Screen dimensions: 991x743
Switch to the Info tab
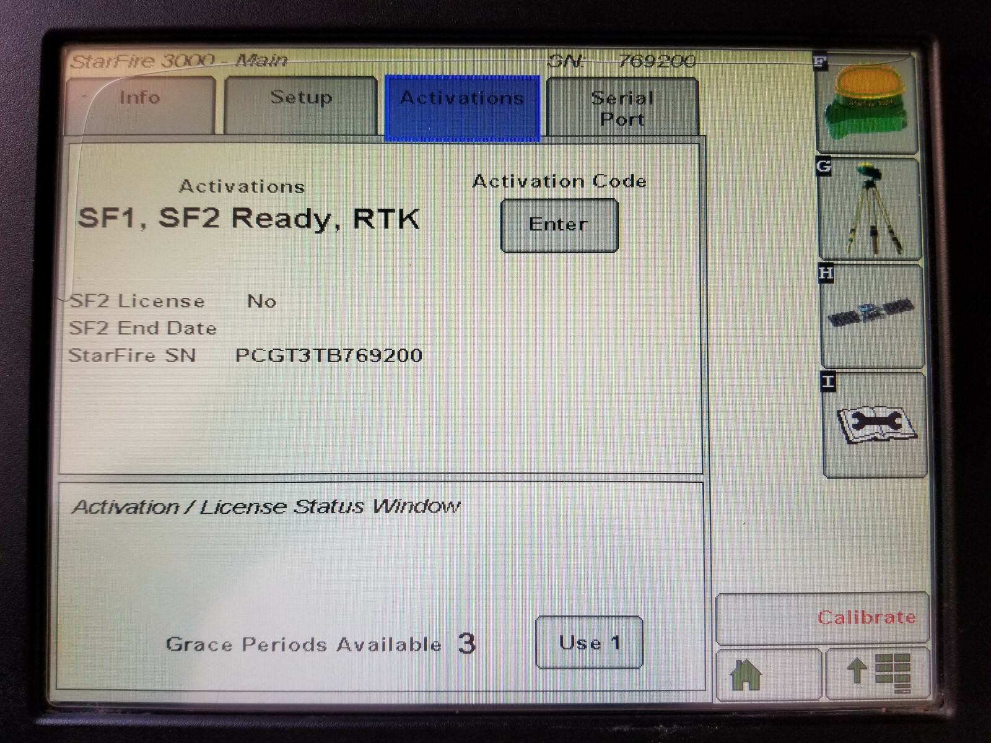point(141,105)
